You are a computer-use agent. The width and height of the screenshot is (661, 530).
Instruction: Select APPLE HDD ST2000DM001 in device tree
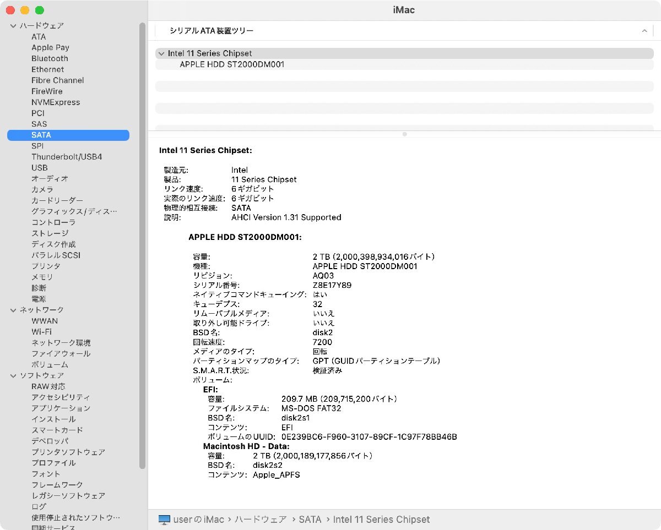[232, 64]
